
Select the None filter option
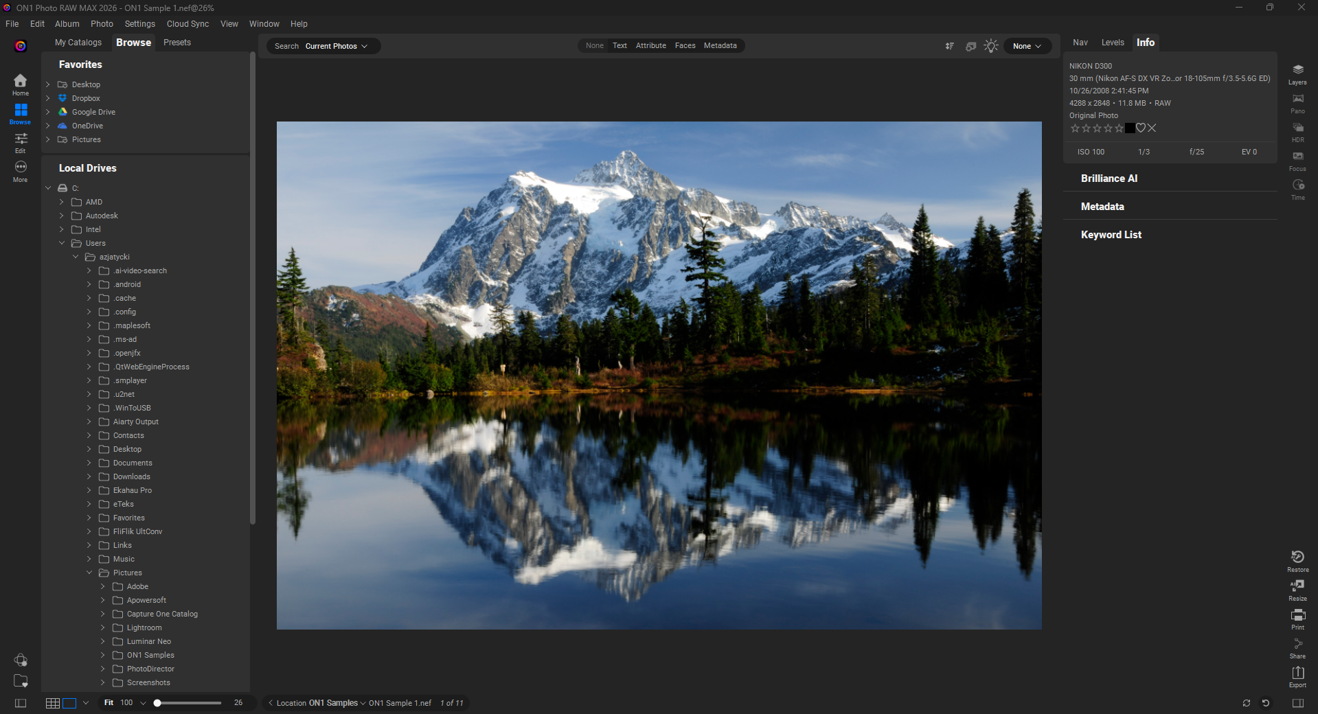594,46
